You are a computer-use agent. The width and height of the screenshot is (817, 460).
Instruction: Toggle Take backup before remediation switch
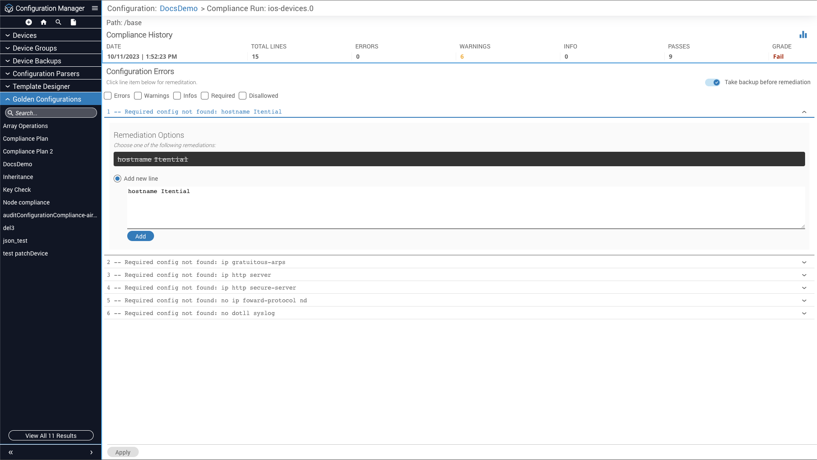[x=712, y=82]
